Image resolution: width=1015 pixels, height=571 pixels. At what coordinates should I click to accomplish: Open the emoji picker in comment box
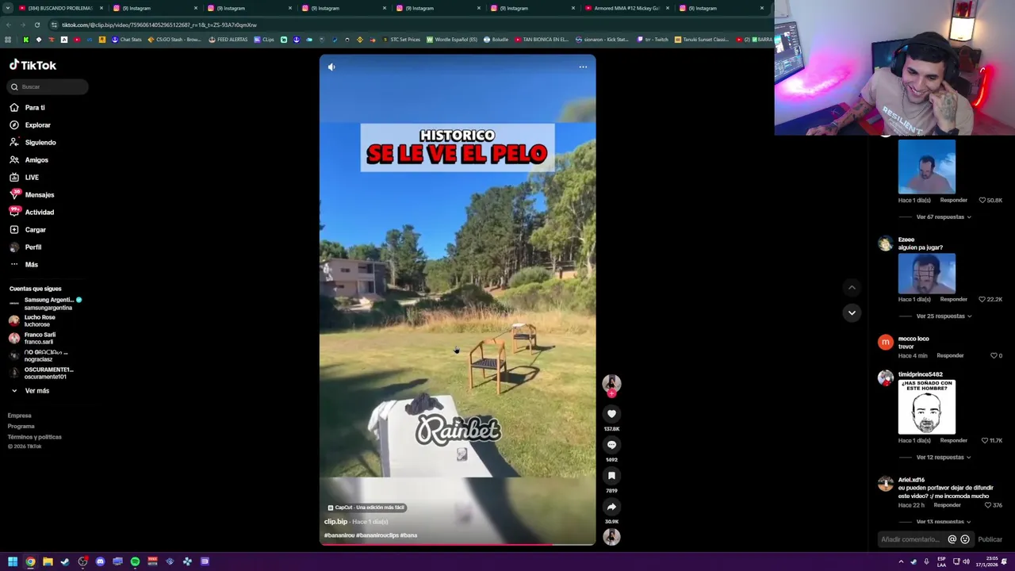(965, 540)
